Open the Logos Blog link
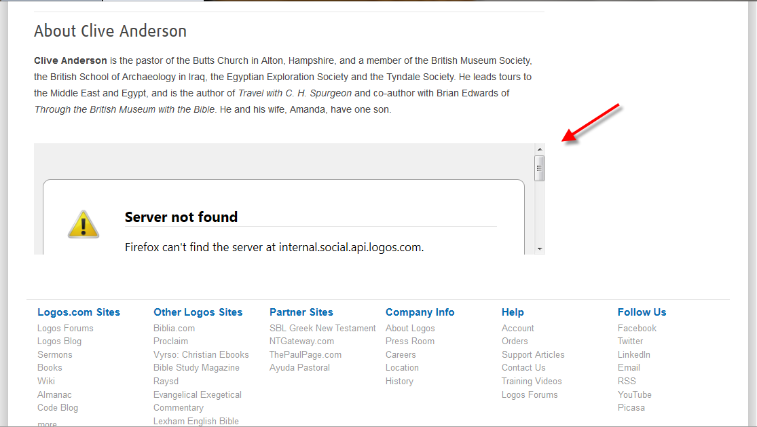This screenshot has height=427, width=757. tap(59, 341)
